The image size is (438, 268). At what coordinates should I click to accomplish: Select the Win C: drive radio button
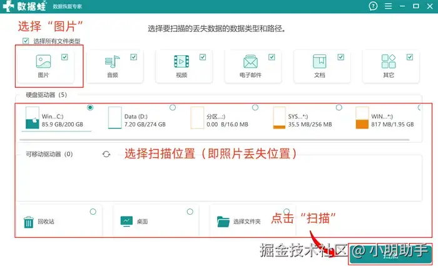pos(90,107)
